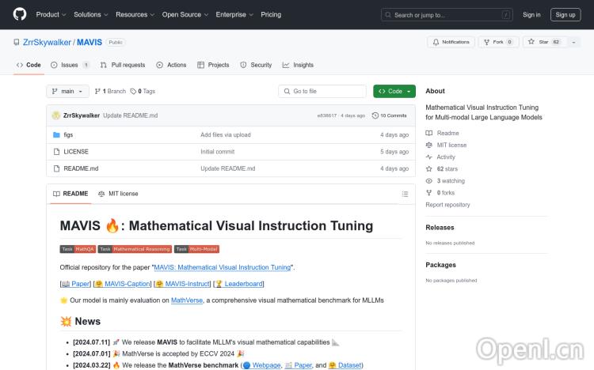
Task: Click the Task MathQA badge
Action: pos(78,249)
